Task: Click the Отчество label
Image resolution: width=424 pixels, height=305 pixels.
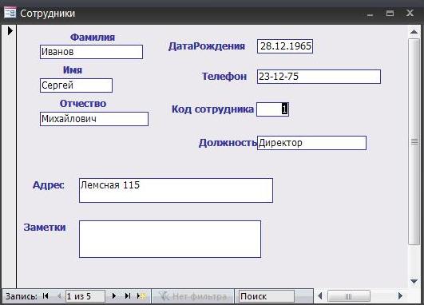Action: tap(83, 104)
